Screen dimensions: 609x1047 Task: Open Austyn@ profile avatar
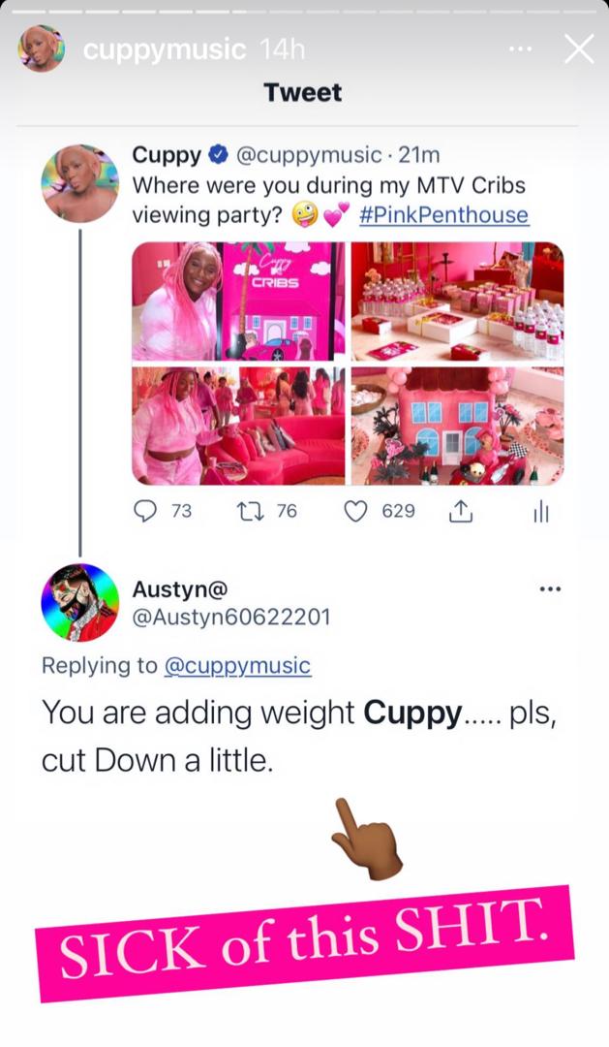(x=80, y=602)
